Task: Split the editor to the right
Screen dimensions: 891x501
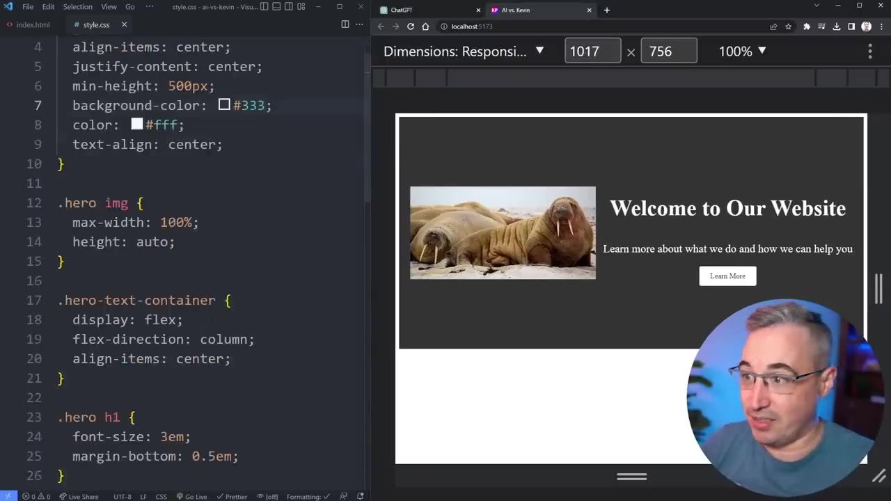Action: tap(345, 24)
